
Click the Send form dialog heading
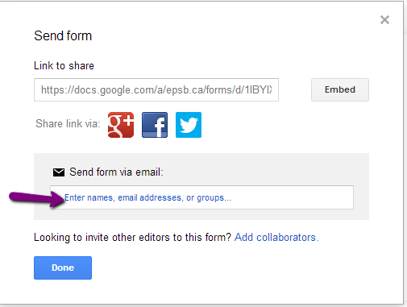[63, 35]
